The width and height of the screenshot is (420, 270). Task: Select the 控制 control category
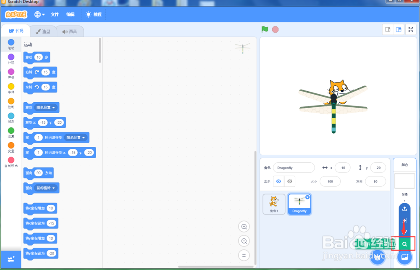point(11,103)
